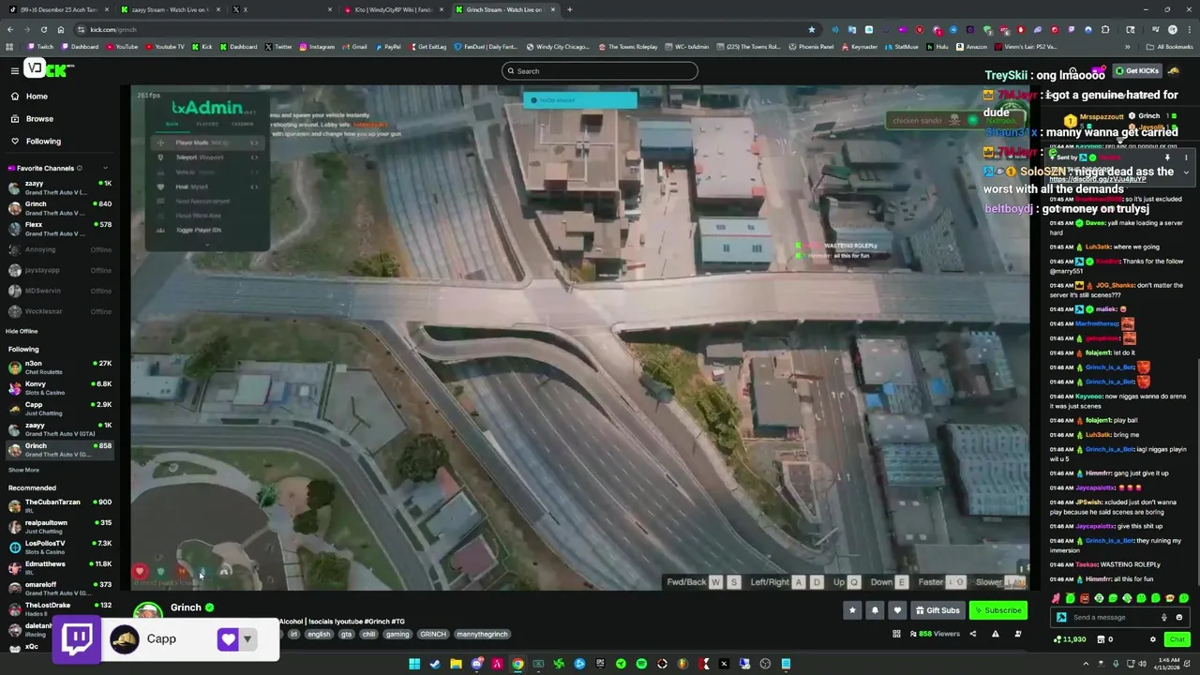The width and height of the screenshot is (1200, 675).
Task: Click the taskbar clock showing 1:46 AM
Action: tap(1168, 664)
